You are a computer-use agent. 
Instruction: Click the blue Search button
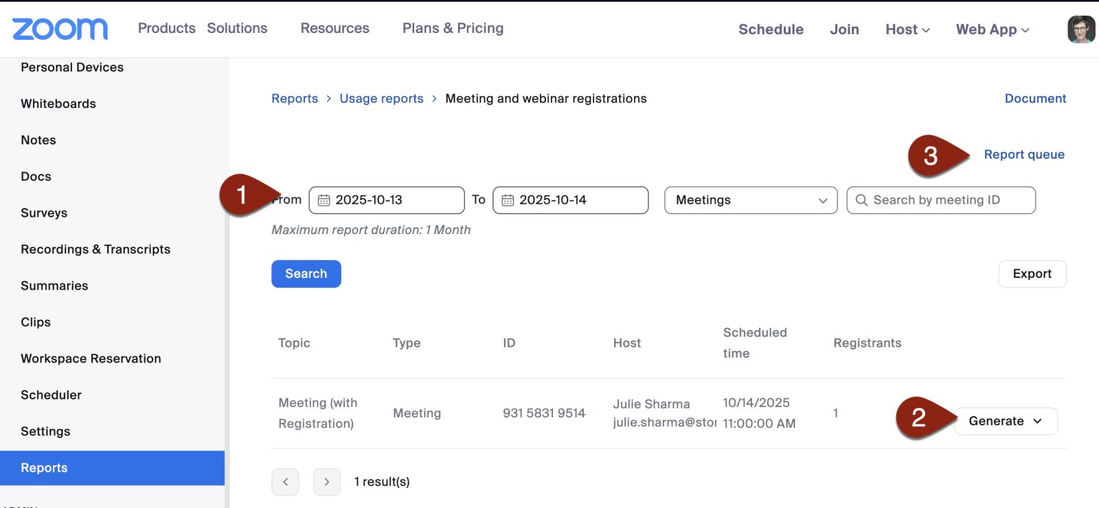pos(306,274)
